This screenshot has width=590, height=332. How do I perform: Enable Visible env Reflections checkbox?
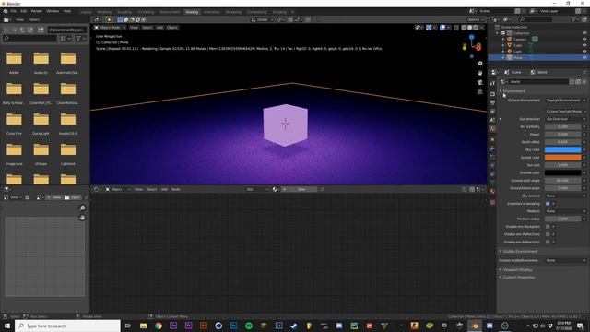pos(548,234)
